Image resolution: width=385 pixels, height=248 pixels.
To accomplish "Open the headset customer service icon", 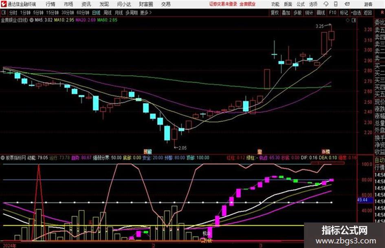I will [326, 4].
